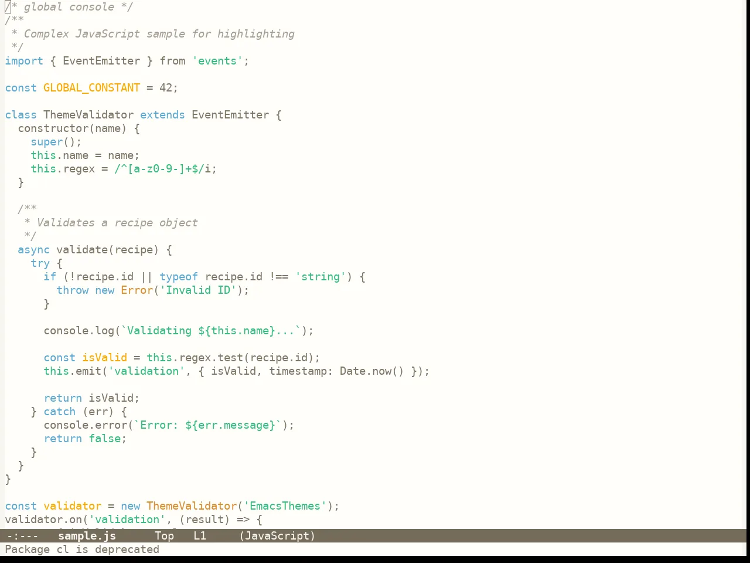The width and height of the screenshot is (750, 563).
Task: Click the super(); call
Action: 56,141
